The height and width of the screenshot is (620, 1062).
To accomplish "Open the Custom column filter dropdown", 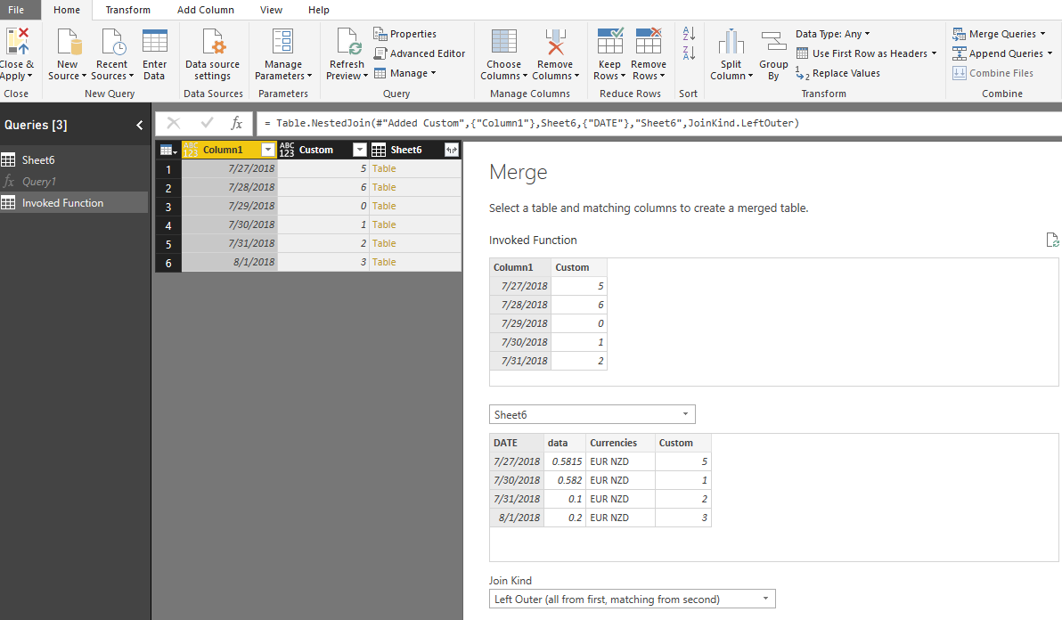I will pos(360,150).
